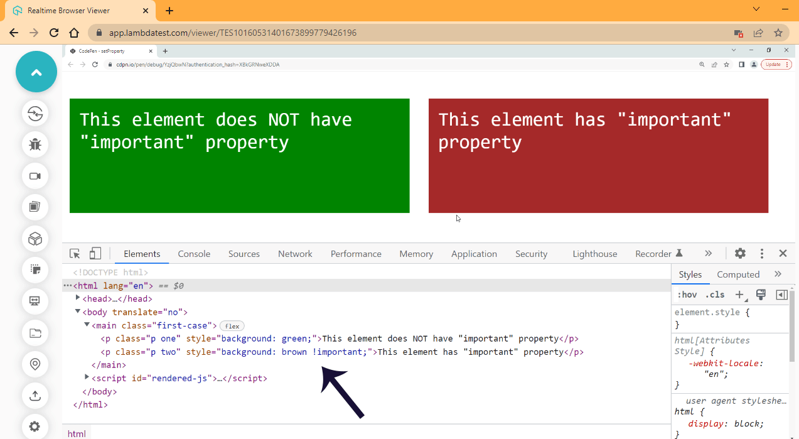
Task: Toggle .cls element classes editor
Action: (x=714, y=294)
